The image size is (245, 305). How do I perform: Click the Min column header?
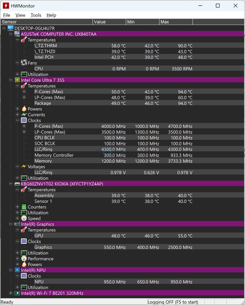pyautogui.click(x=143, y=22)
